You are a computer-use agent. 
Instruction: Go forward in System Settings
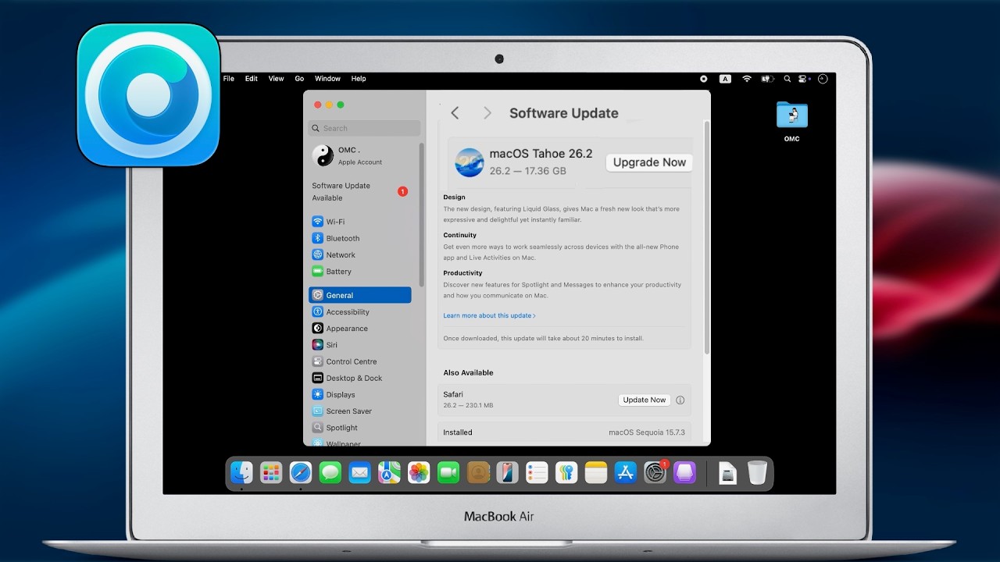point(487,113)
